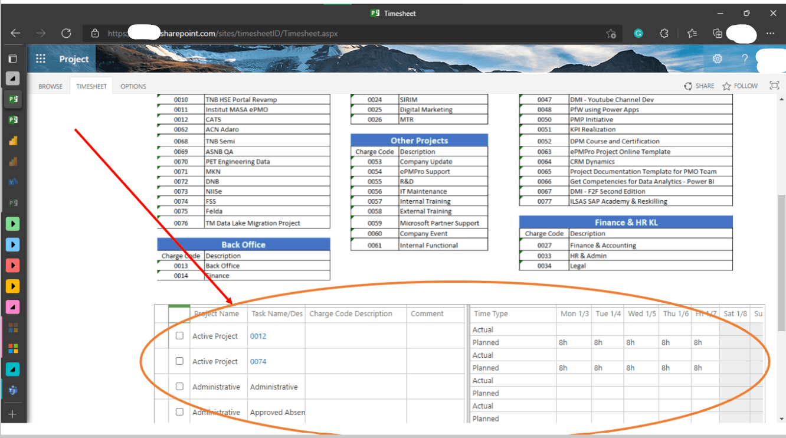
Task: Select the 'Internal Functional' description cell
Action: (x=444, y=245)
